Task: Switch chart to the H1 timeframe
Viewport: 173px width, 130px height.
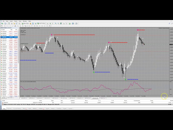Action: coord(40,26)
